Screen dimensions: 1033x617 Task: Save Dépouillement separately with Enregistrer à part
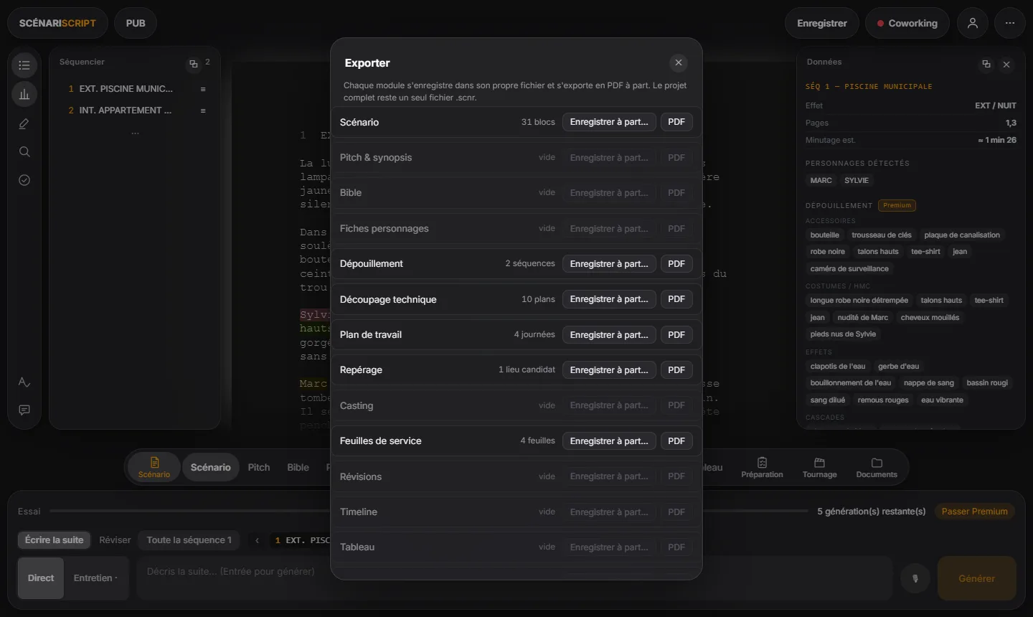tap(609, 264)
